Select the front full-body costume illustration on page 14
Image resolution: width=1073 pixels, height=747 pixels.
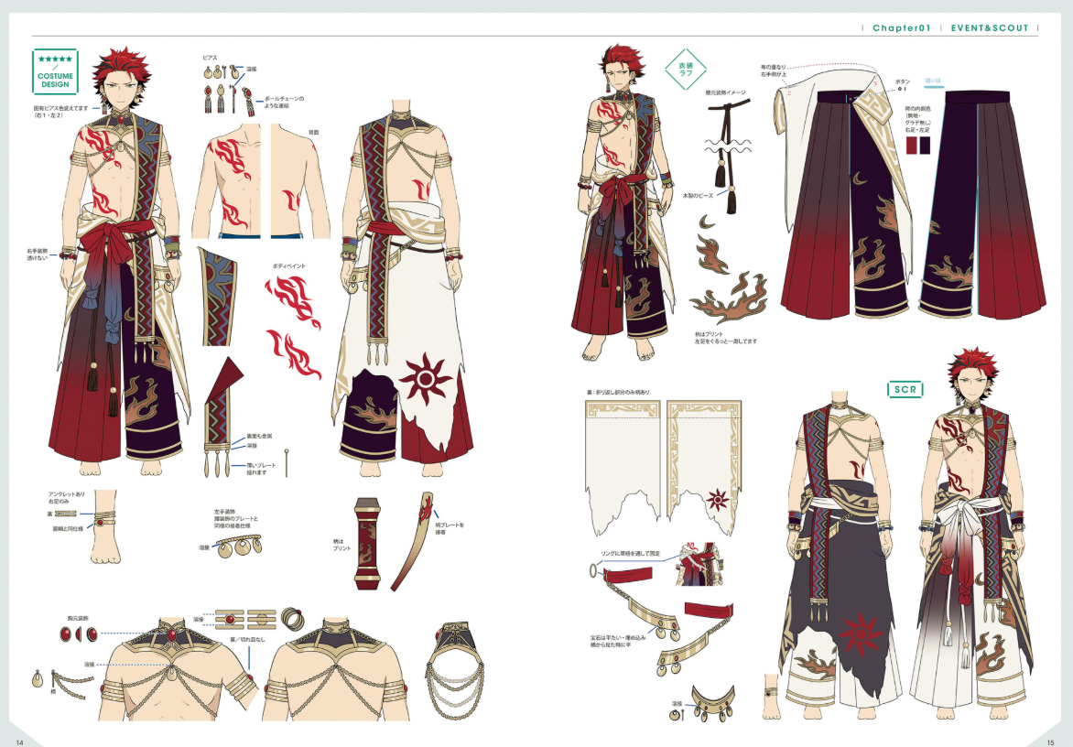(122, 261)
